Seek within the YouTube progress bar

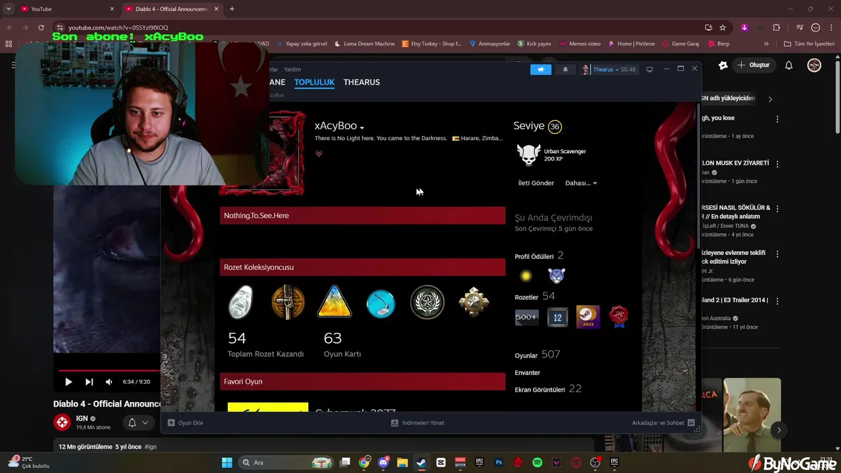(x=108, y=370)
